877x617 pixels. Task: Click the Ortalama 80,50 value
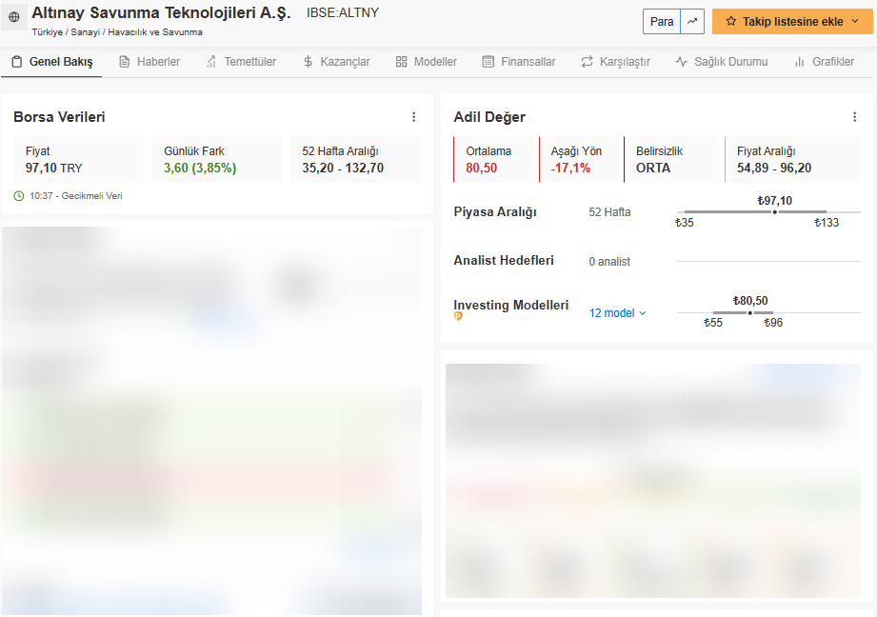482,168
